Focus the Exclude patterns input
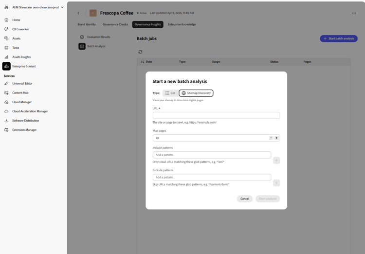Screen dimensions: 365x254 212,178
